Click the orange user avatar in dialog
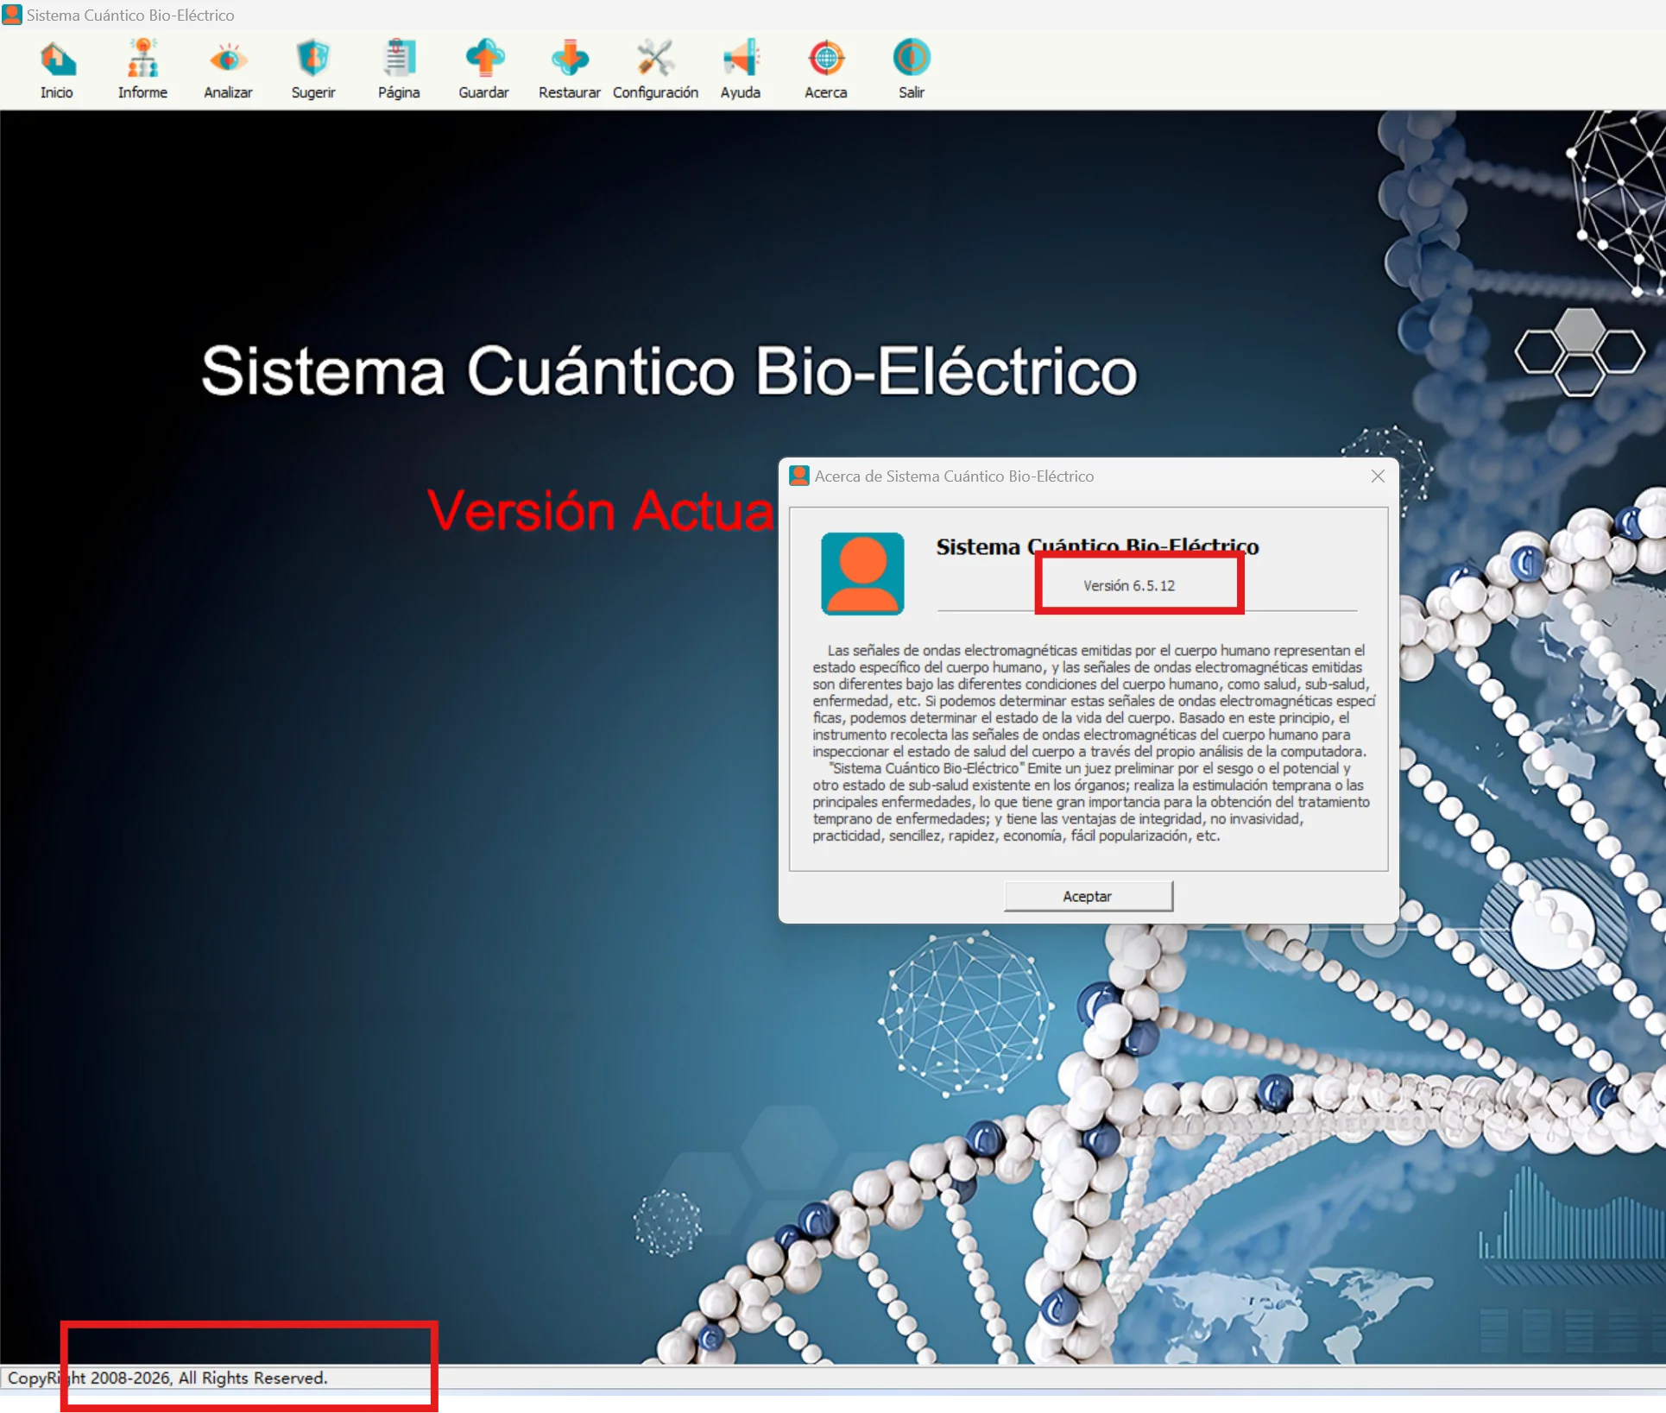This screenshot has height=1413, width=1666. [862, 573]
